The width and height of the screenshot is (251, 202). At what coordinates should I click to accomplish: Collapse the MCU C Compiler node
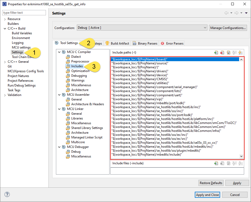59,52
